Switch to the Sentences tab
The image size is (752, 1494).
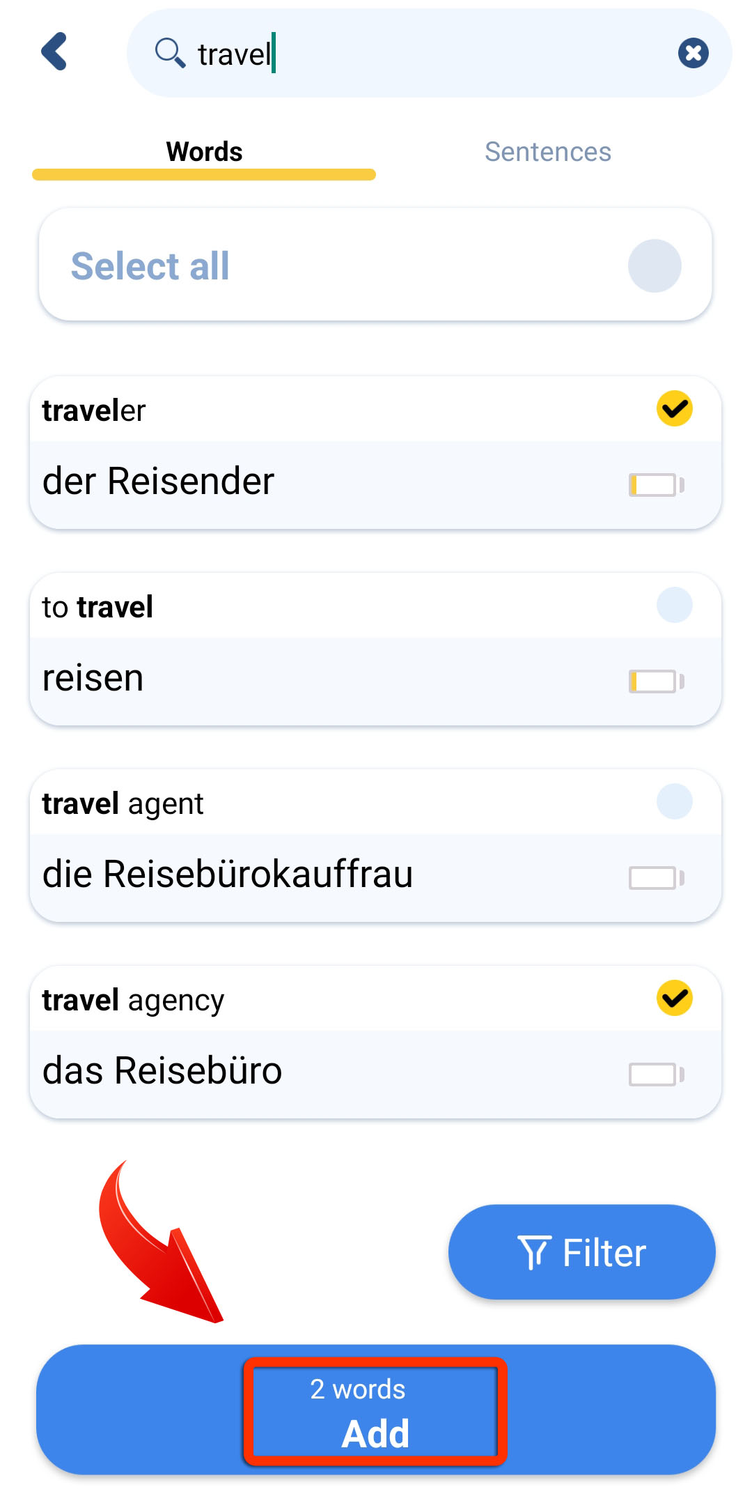(548, 152)
